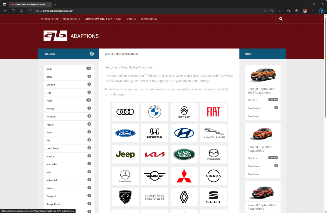The height and width of the screenshot is (213, 327).
Task: Select the Mitsubishi three-diamond logo tile
Action: pos(184,176)
